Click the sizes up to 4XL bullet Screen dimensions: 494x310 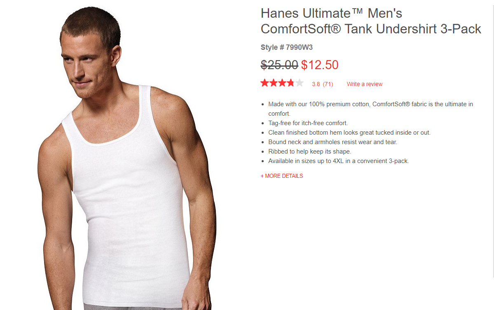tap(338, 161)
